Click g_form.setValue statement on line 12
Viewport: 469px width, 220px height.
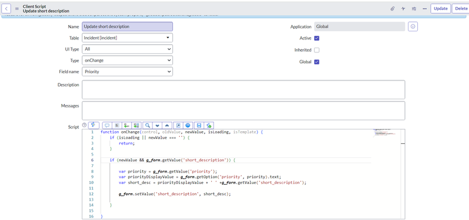[x=175, y=194]
